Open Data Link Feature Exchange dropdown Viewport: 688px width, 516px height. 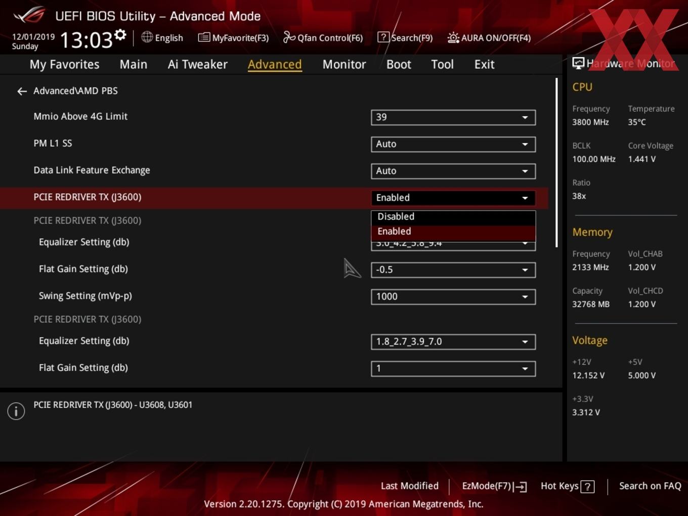[453, 171]
